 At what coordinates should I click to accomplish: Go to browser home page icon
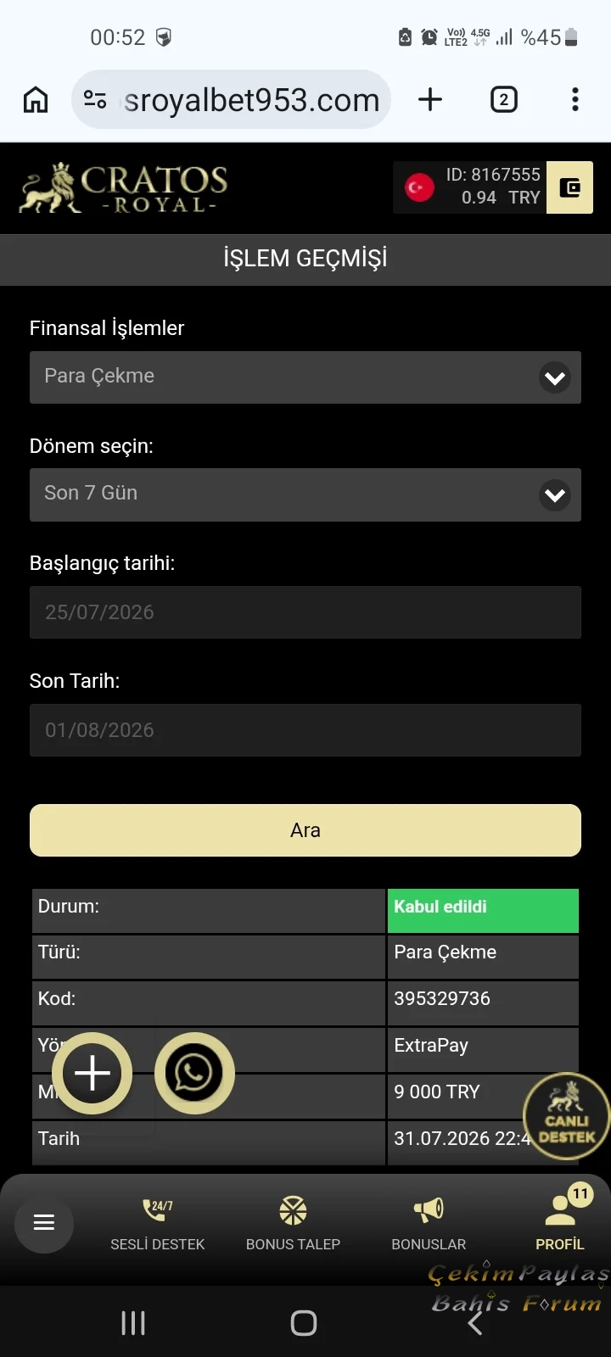tap(36, 99)
